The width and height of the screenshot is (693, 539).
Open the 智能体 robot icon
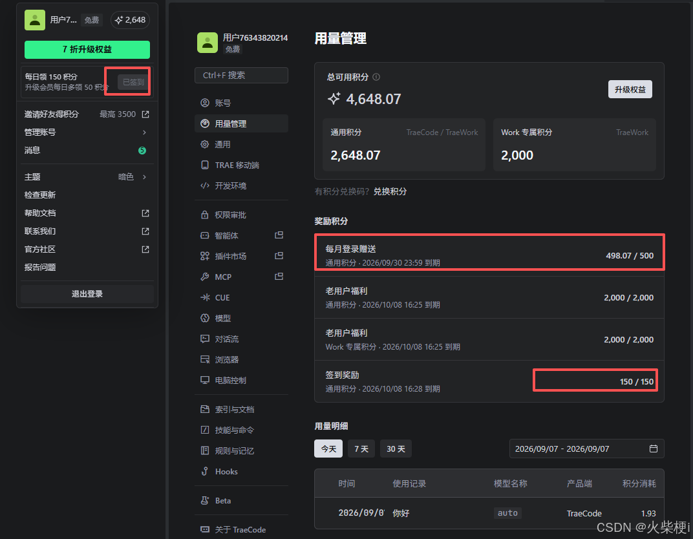click(205, 235)
